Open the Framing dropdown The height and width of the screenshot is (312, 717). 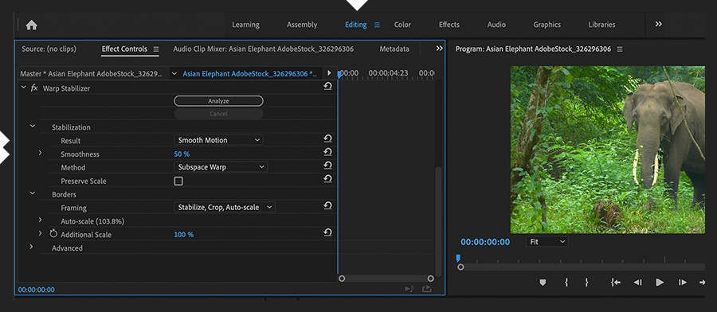pos(225,208)
